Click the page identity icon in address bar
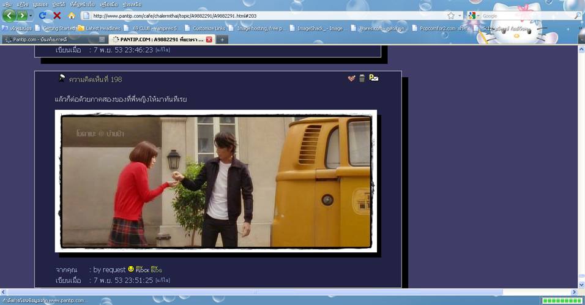 tap(86, 16)
